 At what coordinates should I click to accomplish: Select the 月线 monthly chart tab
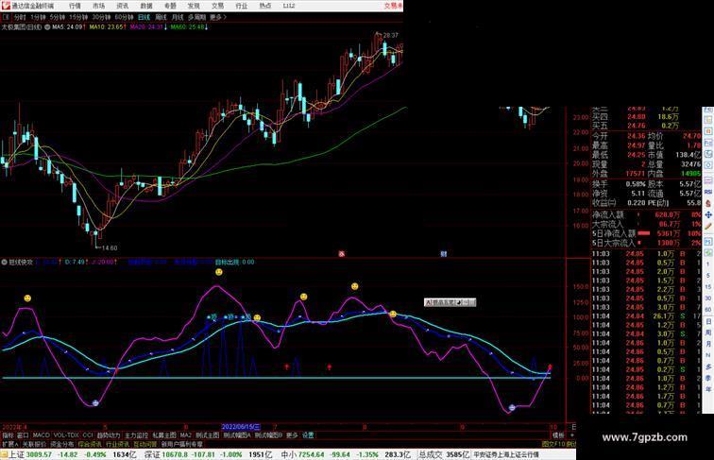tap(178, 17)
